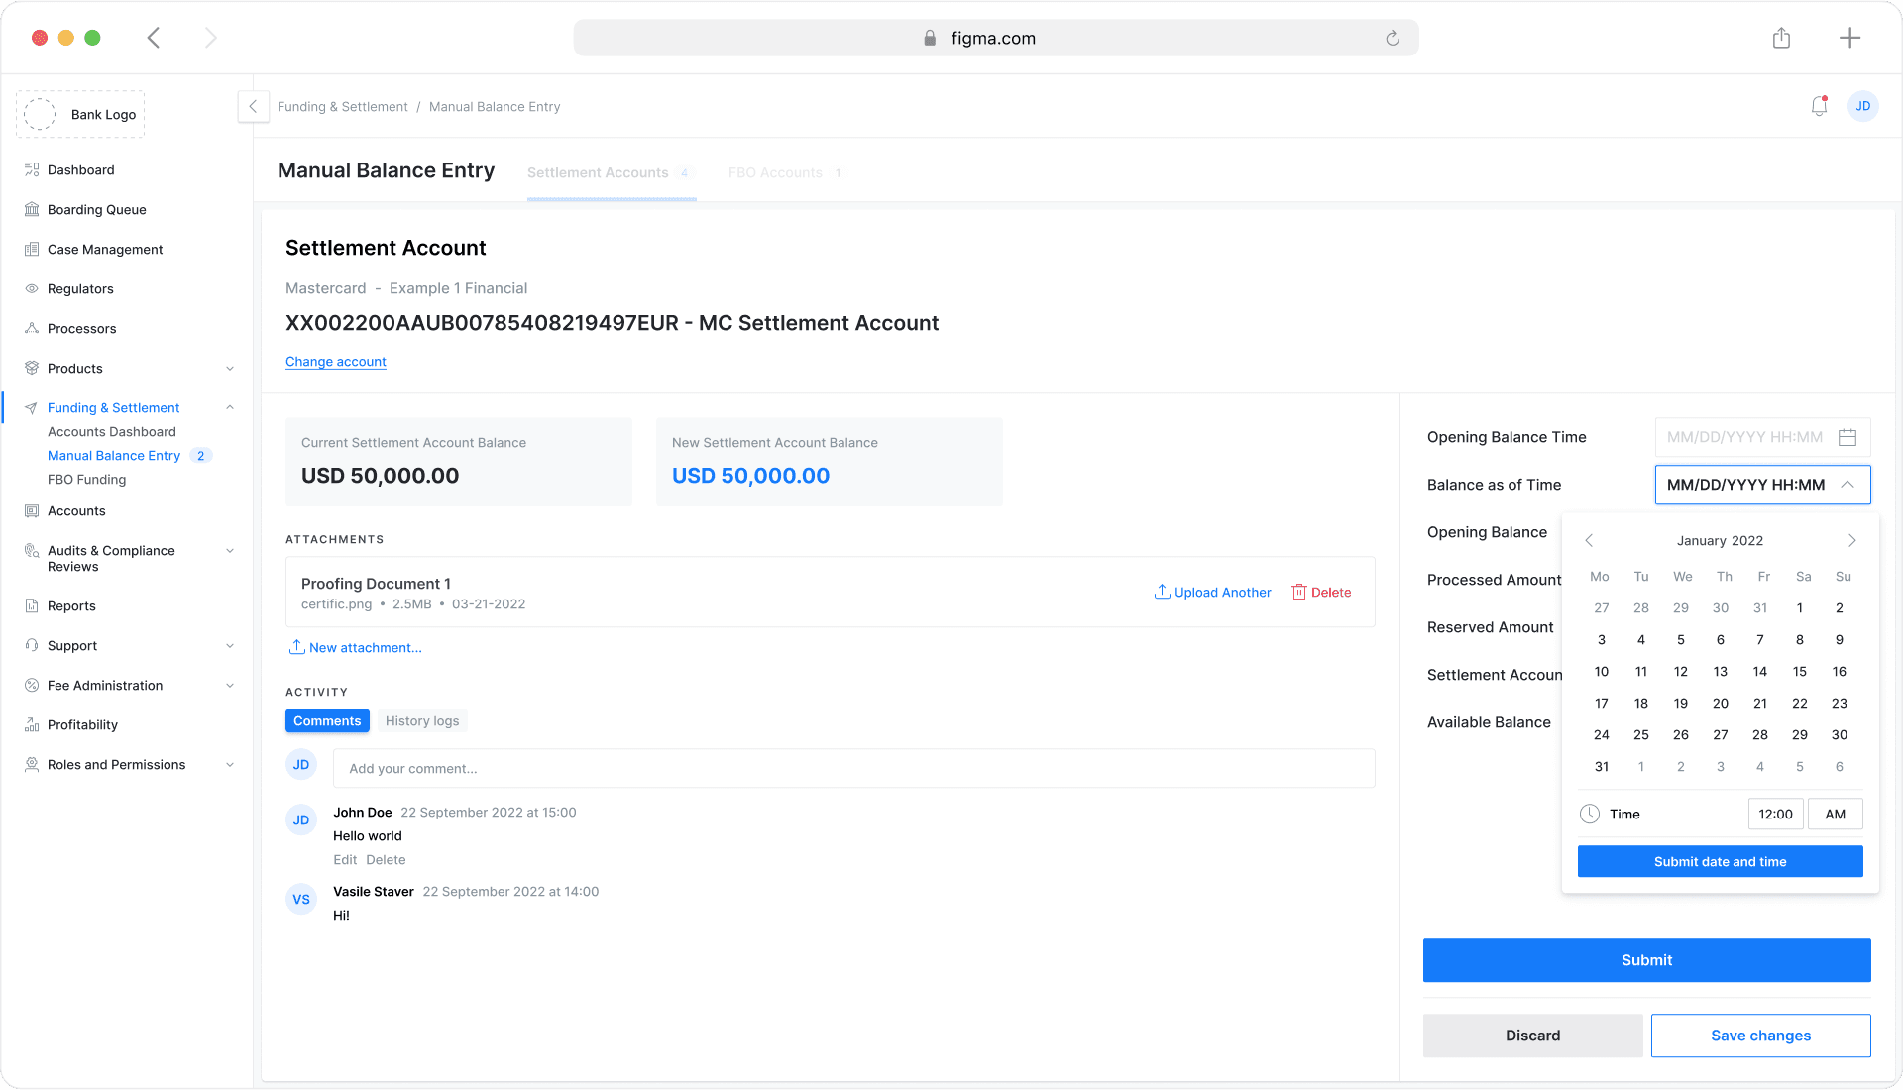Expand the Products menu chevron

click(x=230, y=369)
